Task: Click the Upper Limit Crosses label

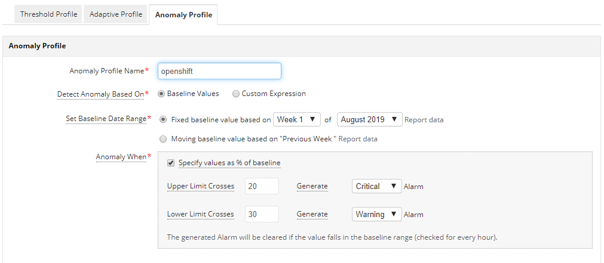Action: click(201, 186)
